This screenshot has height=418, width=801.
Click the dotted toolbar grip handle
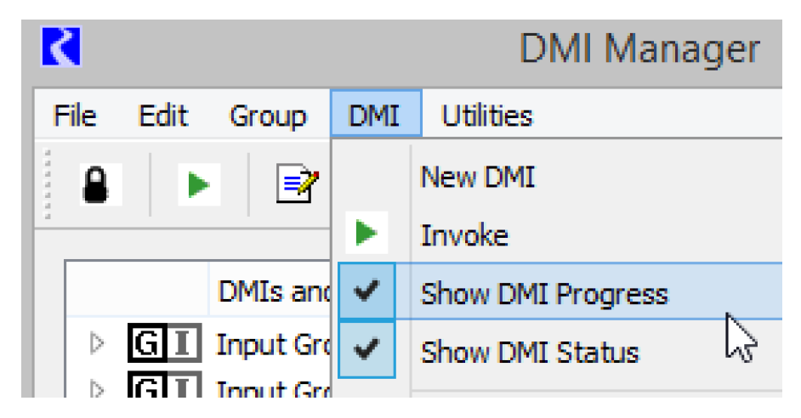click(x=50, y=184)
